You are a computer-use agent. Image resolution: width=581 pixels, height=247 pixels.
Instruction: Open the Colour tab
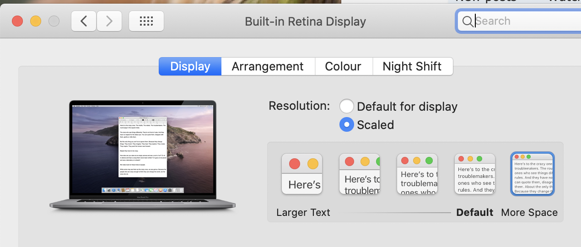tap(344, 66)
